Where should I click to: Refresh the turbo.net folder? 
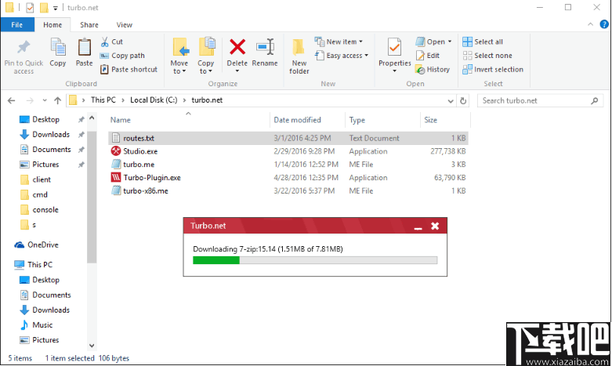pyautogui.click(x=463, y=101)
